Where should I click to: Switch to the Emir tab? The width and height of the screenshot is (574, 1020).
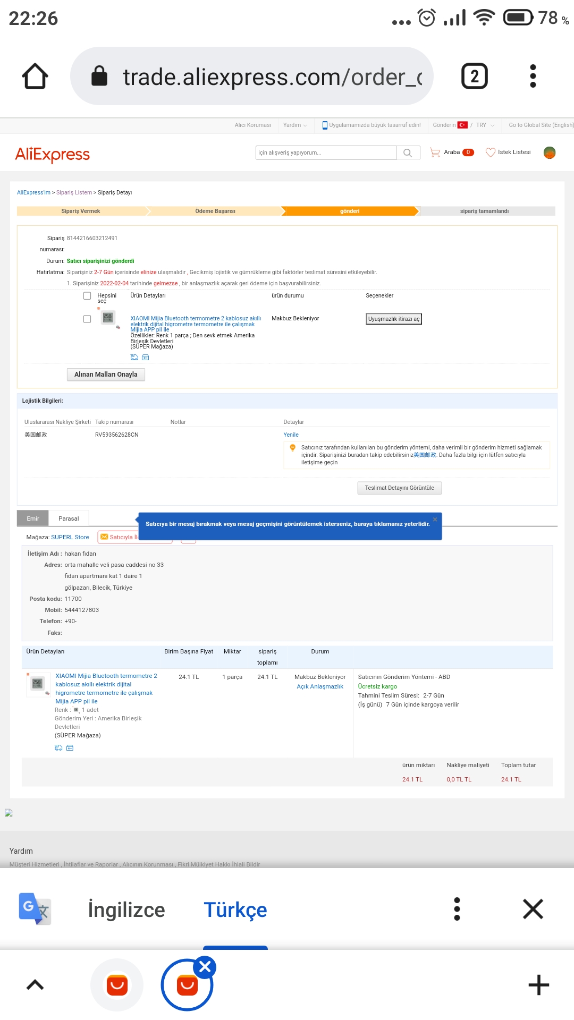[x=33, y=518]
